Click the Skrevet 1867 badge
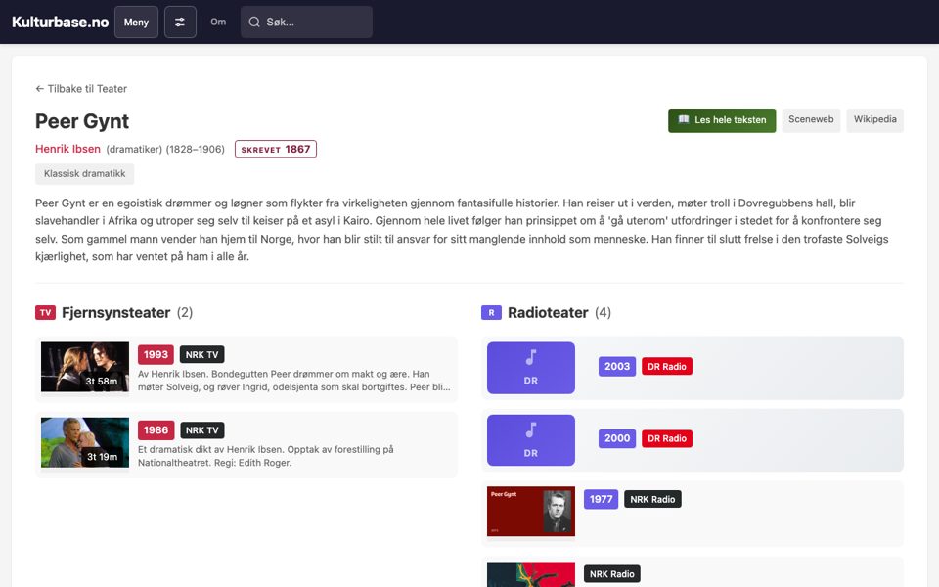Image resolution: width=939 pixels, height=587 pixels. (276, 149)
